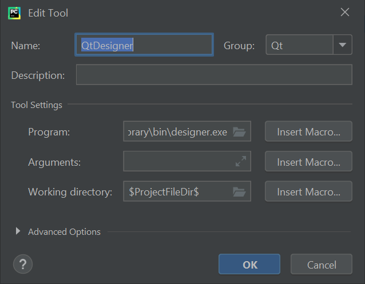Browse working directory using folder icon
This screenshot has width=365, height=284.
tap(239, 192)
